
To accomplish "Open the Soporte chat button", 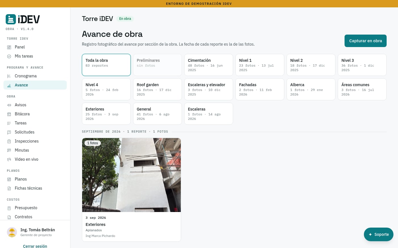I will pos(379,234).
